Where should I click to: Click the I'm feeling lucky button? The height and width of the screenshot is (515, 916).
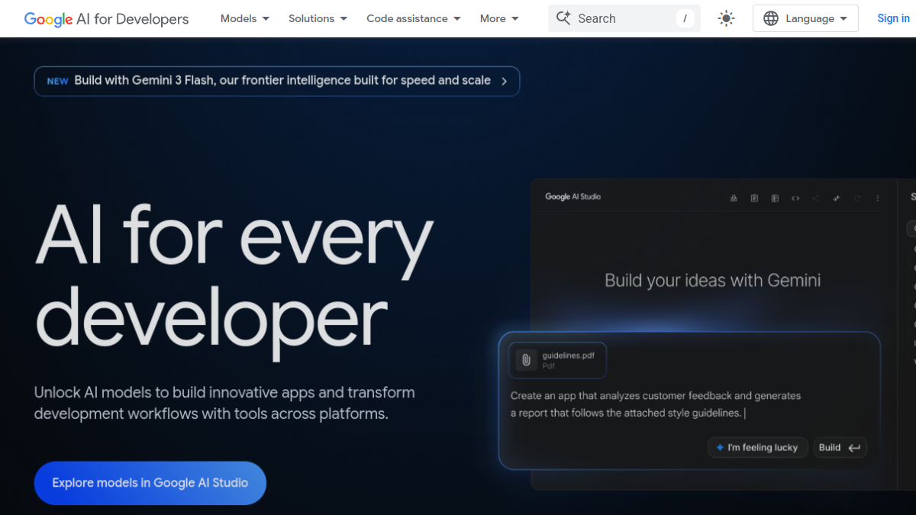coord(757,448)
